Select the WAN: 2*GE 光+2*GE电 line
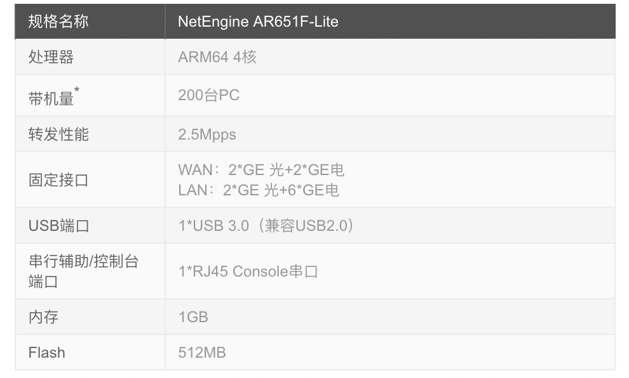The height and width of the screenshot is (378, 629). (261, 170)
